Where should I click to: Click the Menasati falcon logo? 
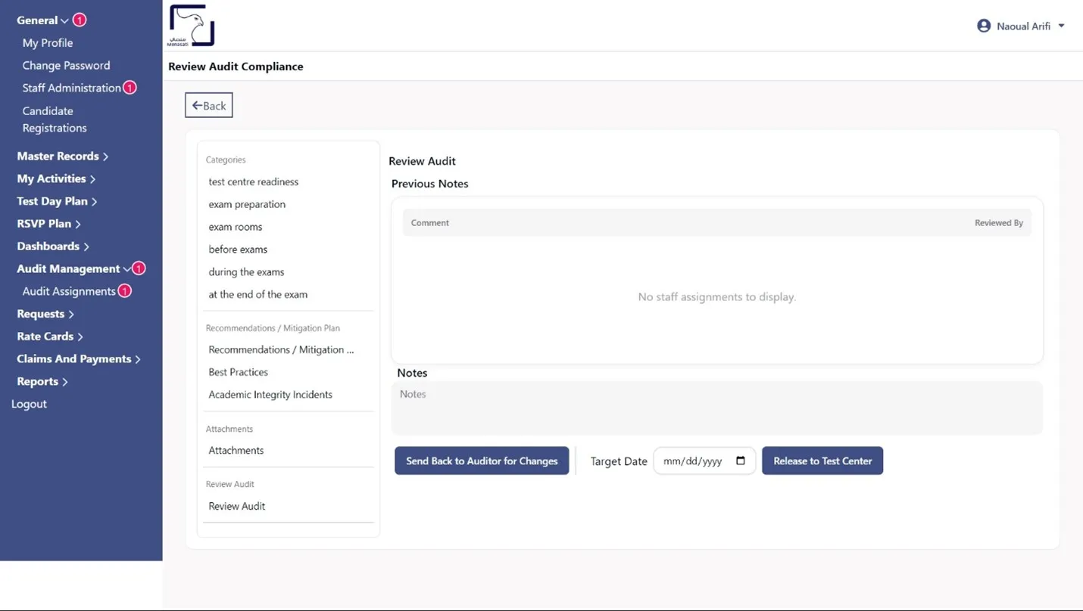pos(191,26)
